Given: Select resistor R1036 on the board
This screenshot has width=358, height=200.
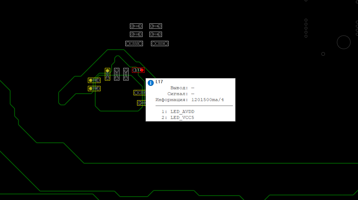Looking at the screenshot, I should click(156, 35).
